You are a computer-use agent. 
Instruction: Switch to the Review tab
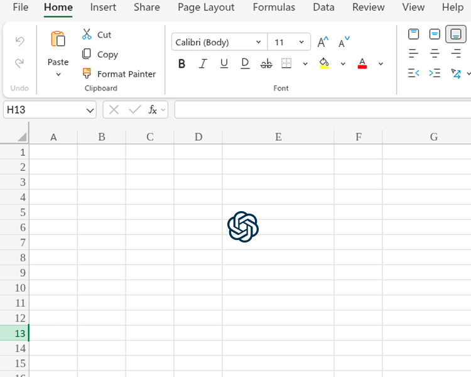(x=368, y=7)
